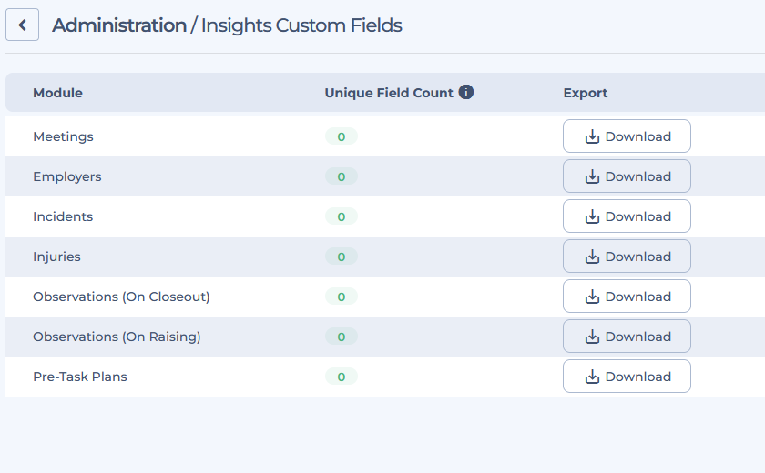The width and height of the screenshot is (765, 473).
Task: Download the Pre-Task Plans export
Action: tap(627, 376)
